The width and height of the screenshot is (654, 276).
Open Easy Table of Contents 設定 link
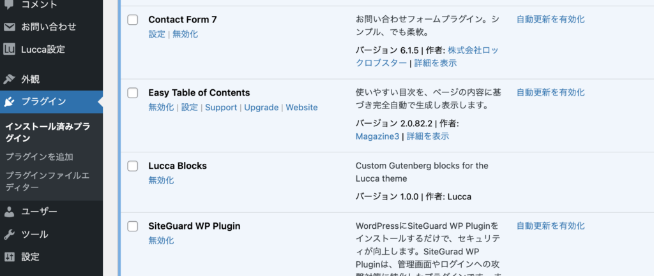(x=190, y=108)
